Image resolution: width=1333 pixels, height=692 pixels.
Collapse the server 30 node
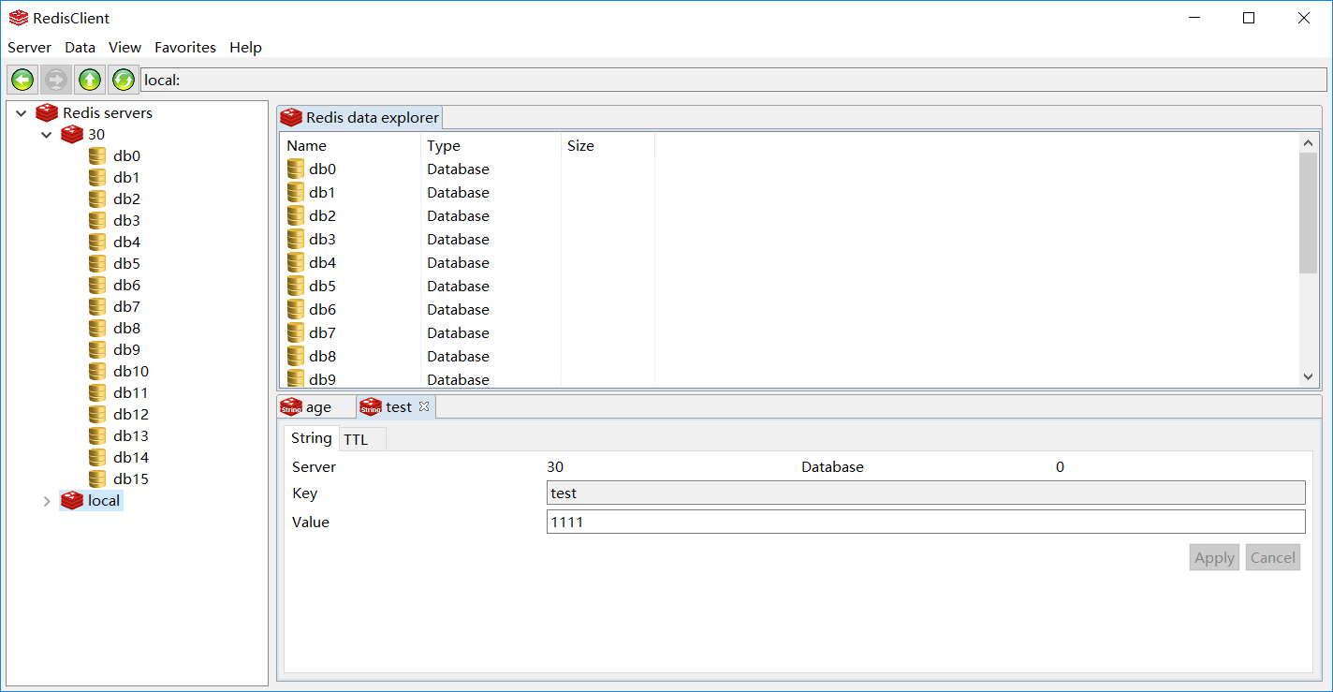click(x=47, y=135)
